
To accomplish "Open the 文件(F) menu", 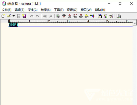I will [7, 10].
